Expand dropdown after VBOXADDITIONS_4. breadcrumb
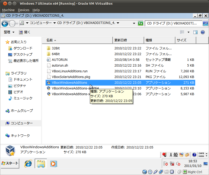This screenshot has width=209, height=175. click(x=118, y=23)
